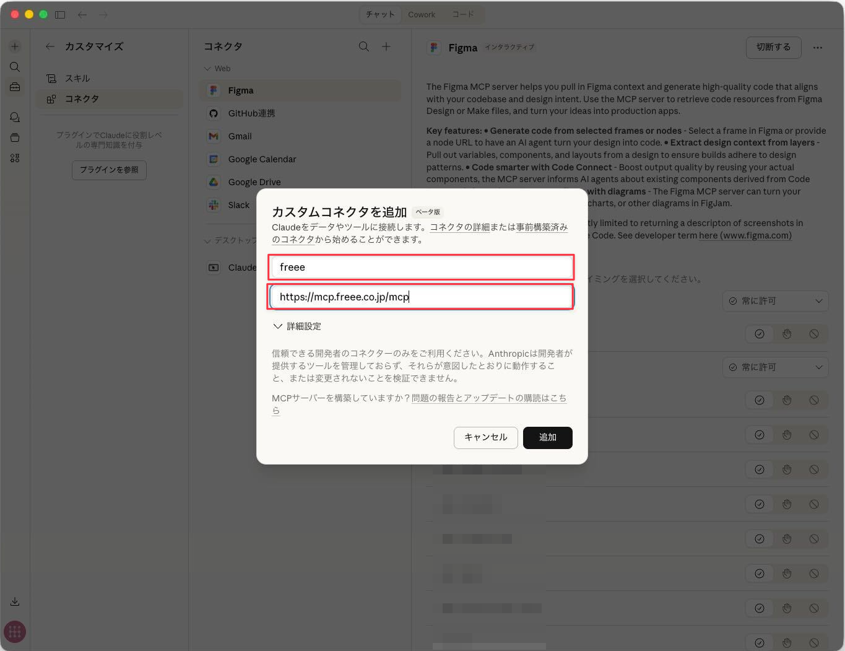
Task: Open the スキル section
Action: click(x=109, y=78)
